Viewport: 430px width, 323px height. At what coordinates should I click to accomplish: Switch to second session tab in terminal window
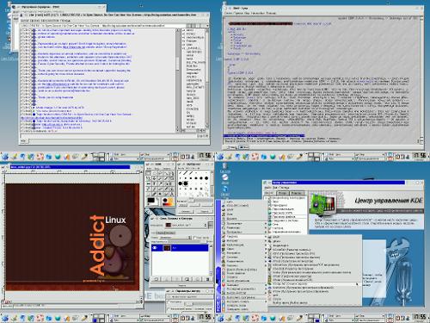[244, 147]
